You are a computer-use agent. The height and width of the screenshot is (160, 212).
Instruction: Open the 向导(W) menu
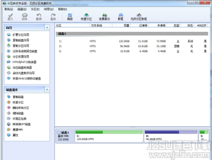click(49, 9)
